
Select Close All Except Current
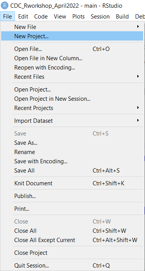pos(72,240)
